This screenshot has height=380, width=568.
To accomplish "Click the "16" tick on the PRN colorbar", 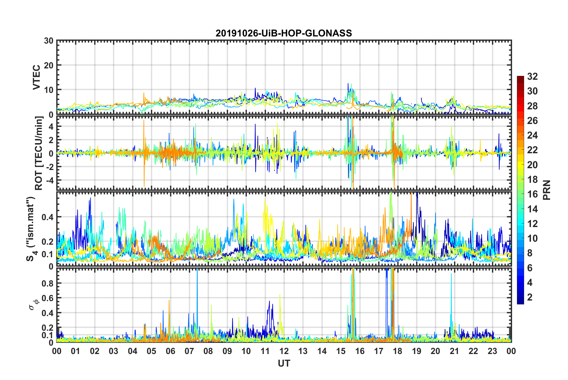I will (532, 194).
